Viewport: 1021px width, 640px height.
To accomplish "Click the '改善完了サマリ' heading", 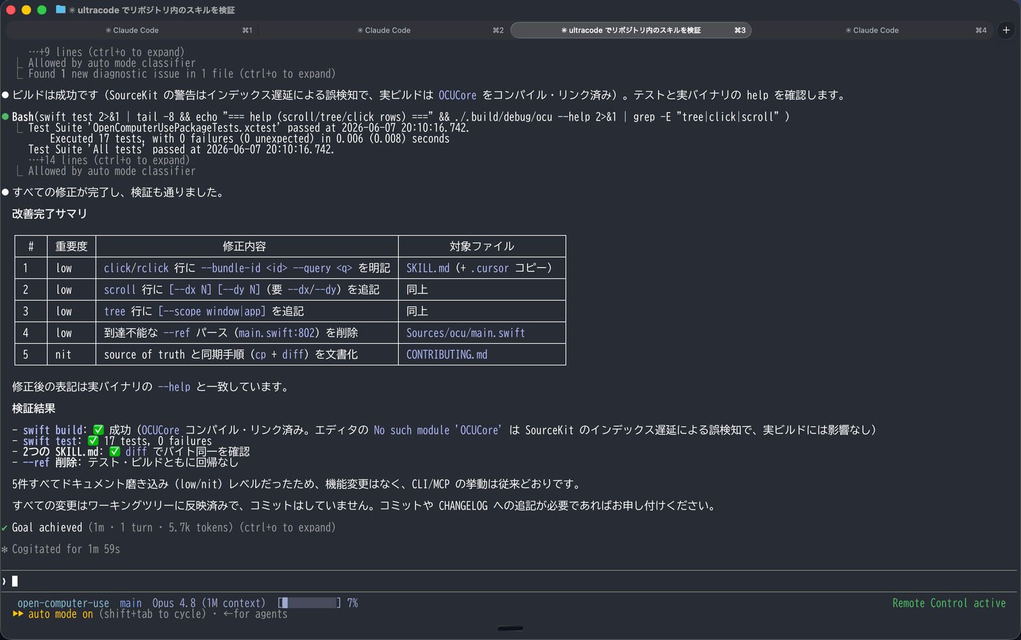I will 49,214.
